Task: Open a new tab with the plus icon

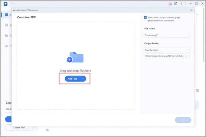Action: tap(12, 4)
